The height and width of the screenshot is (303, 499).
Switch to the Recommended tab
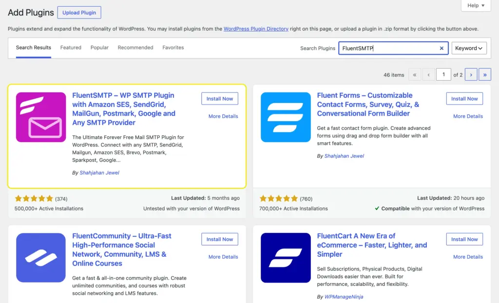(135, 48)
